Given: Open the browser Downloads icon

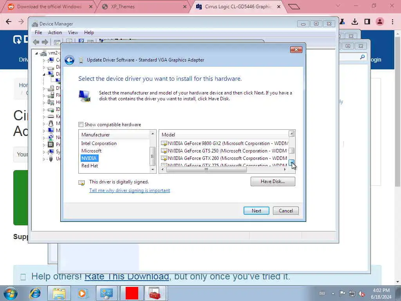Looking at the screenshot, I should click(355, 22).
